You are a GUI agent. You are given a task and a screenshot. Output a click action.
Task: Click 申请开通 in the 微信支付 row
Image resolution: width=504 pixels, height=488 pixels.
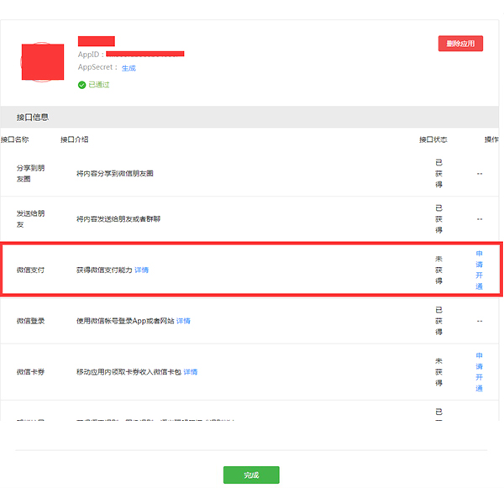[x=480, y=270]
